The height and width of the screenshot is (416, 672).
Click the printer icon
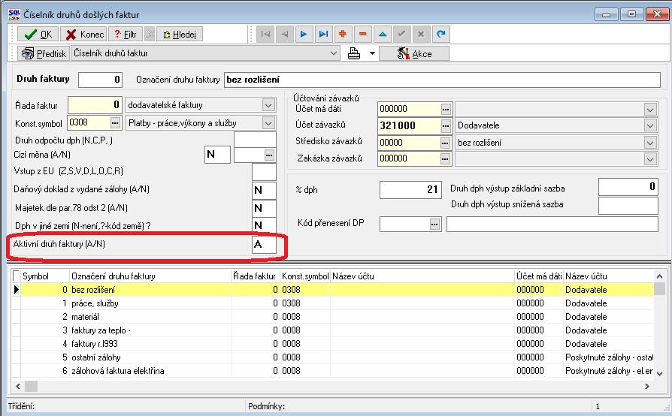(x=354, y=53)
